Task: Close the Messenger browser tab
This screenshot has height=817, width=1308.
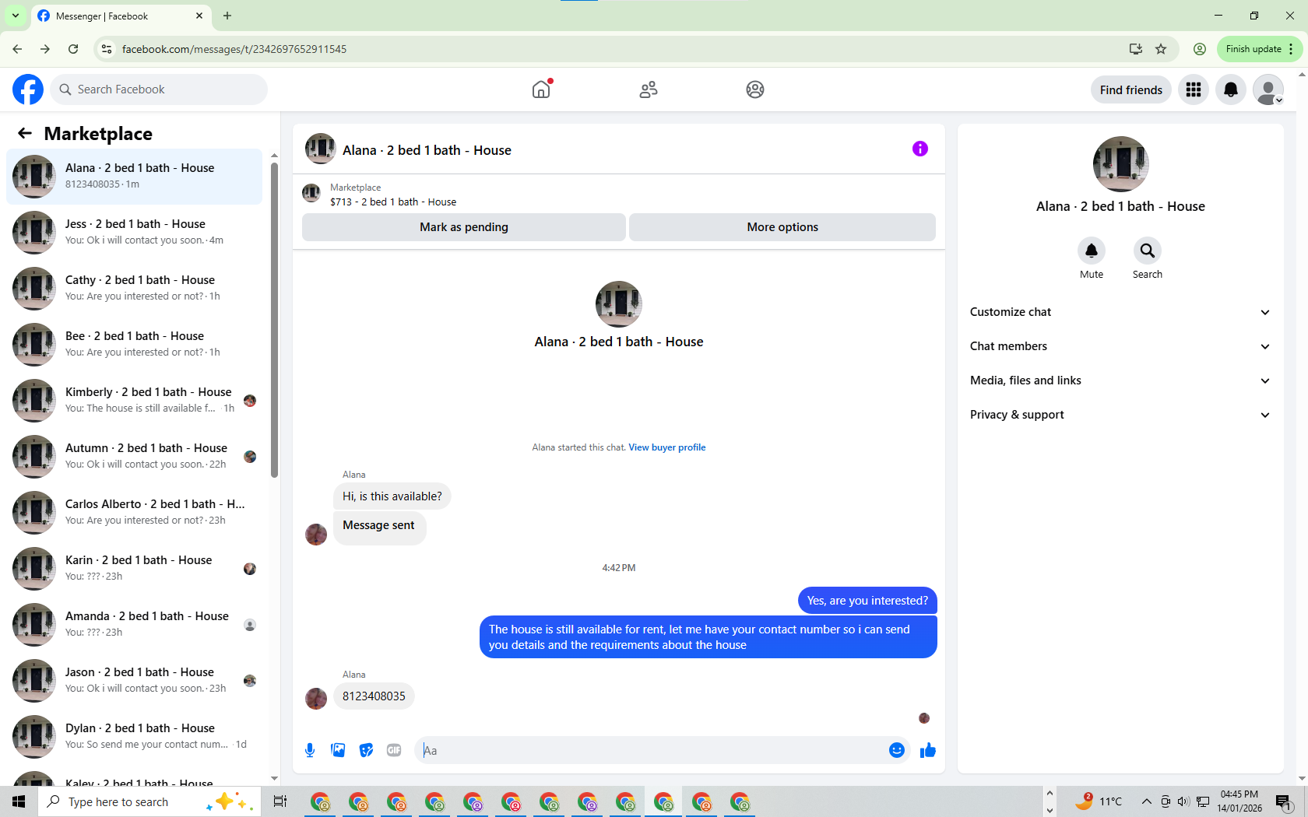Action: pyautogui.click(x=199, y=16)
